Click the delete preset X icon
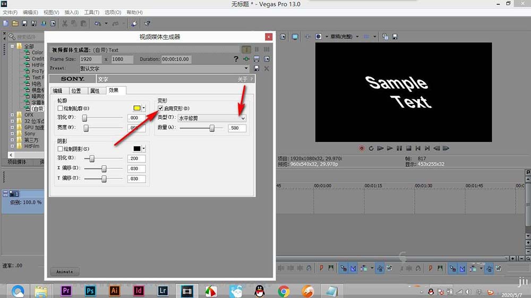Image resolution: width=531 pixels, height=298 pixels. point(267,69)
